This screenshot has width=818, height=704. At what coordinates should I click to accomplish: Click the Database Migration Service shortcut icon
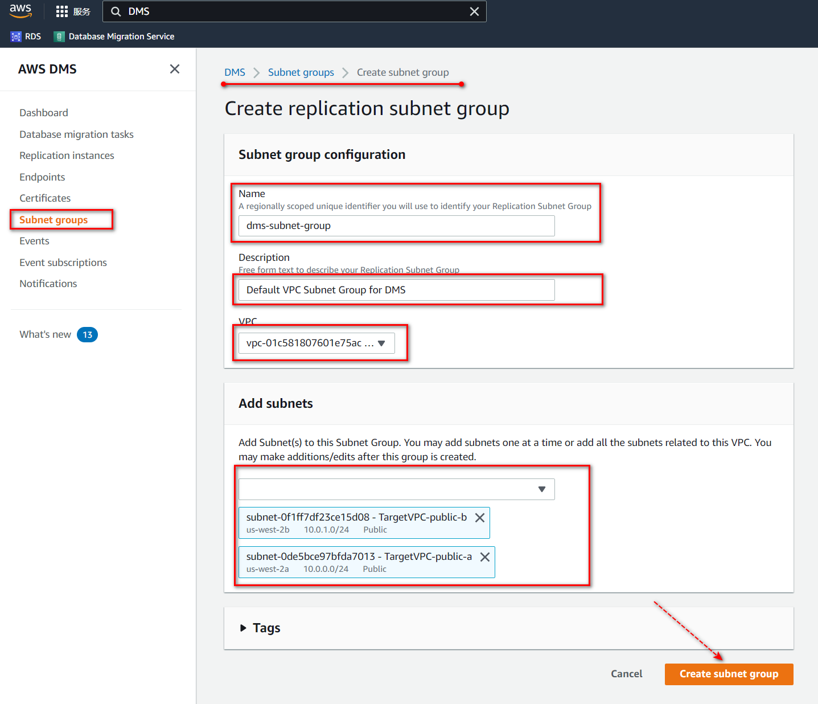click(59, 36)
